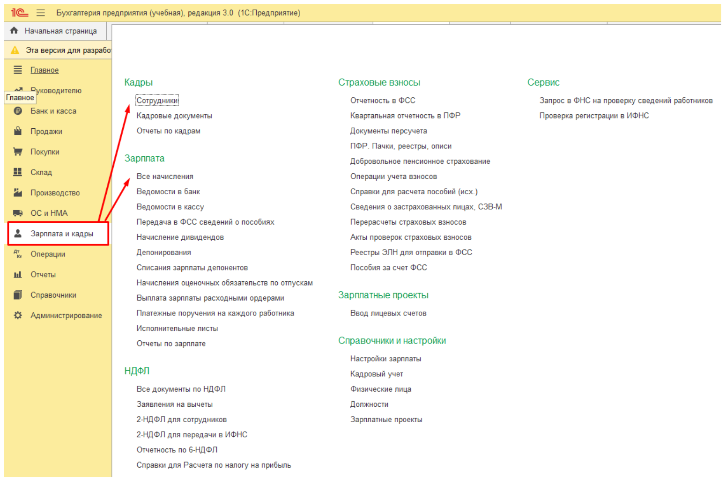
Task: Open Отчетность по 6-НДФЛ
Action: [x=177, y=450]
